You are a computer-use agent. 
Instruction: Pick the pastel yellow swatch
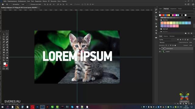pyautogui.click(x=171, y=23)
